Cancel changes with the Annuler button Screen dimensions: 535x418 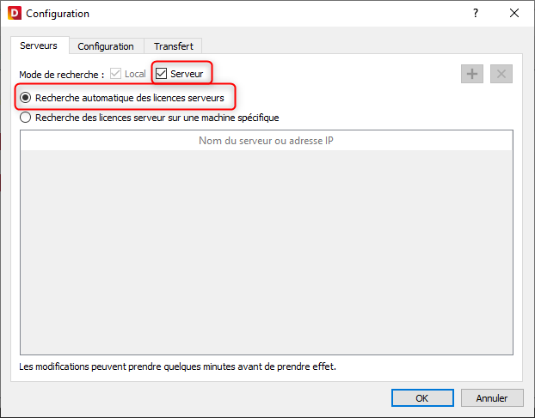[x=492, y=398]
